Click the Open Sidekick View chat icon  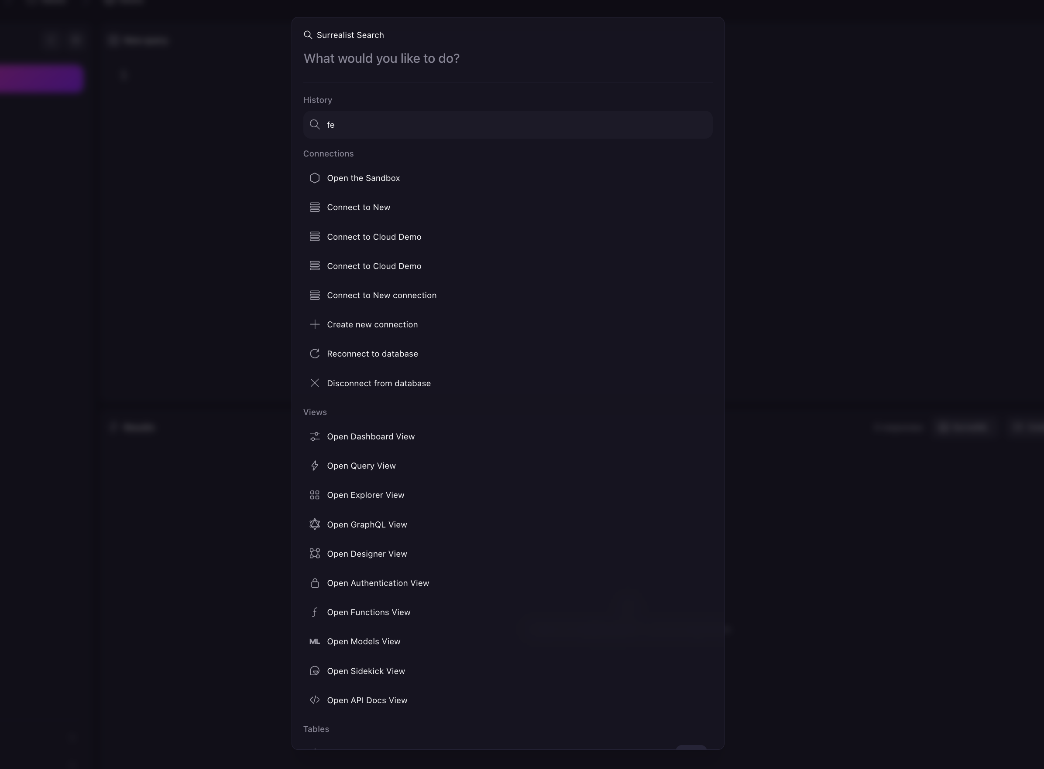[315, 671]
